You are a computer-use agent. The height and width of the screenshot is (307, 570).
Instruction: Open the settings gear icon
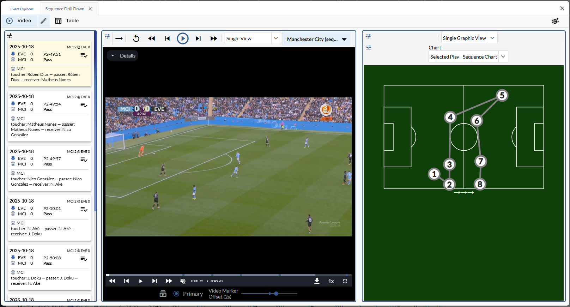tap(555, 21)
